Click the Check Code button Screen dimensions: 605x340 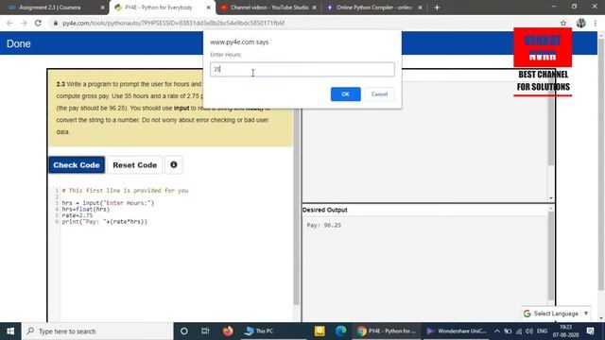[77, 165]
